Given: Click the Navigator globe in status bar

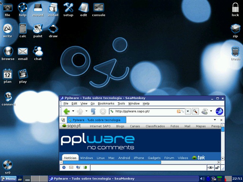Looking at the screenshot, I should 64,167.
